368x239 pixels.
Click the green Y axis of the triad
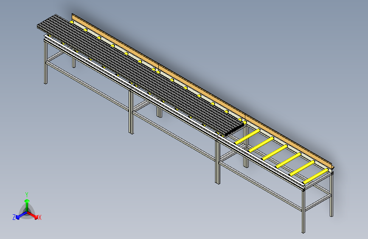click(x=27, y=206)
